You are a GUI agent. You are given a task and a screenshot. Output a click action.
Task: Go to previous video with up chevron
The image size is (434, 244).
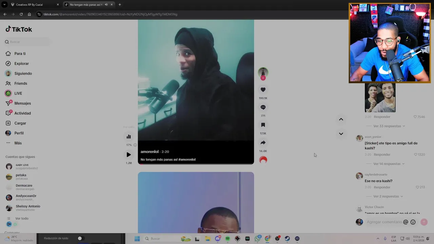click(x=341, y=119)
